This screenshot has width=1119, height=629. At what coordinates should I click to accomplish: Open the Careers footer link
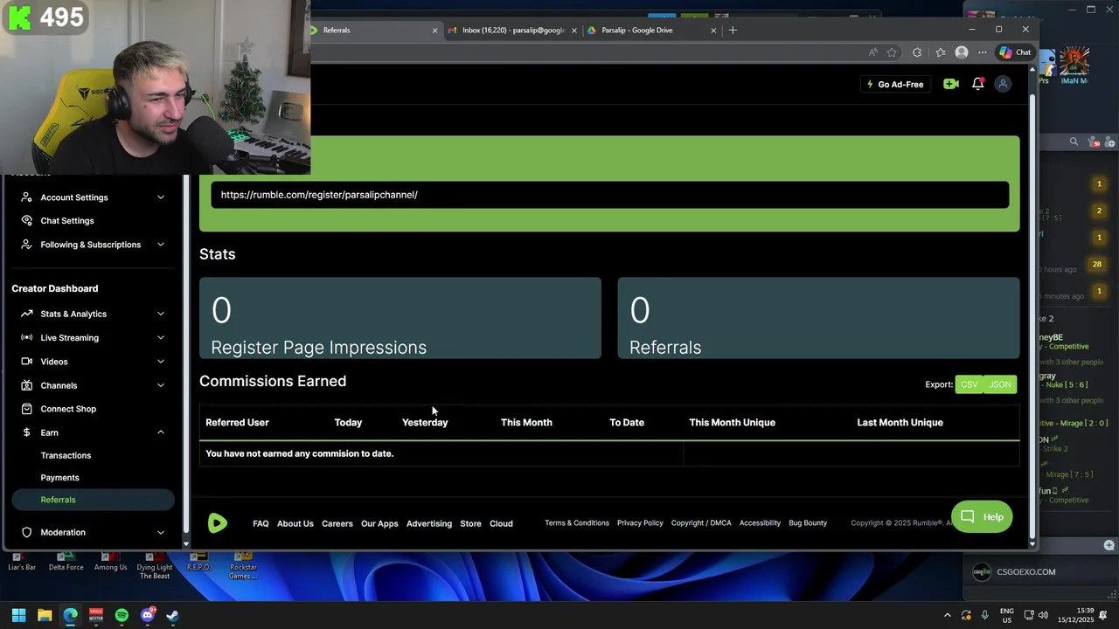click(x=337, y=523)
